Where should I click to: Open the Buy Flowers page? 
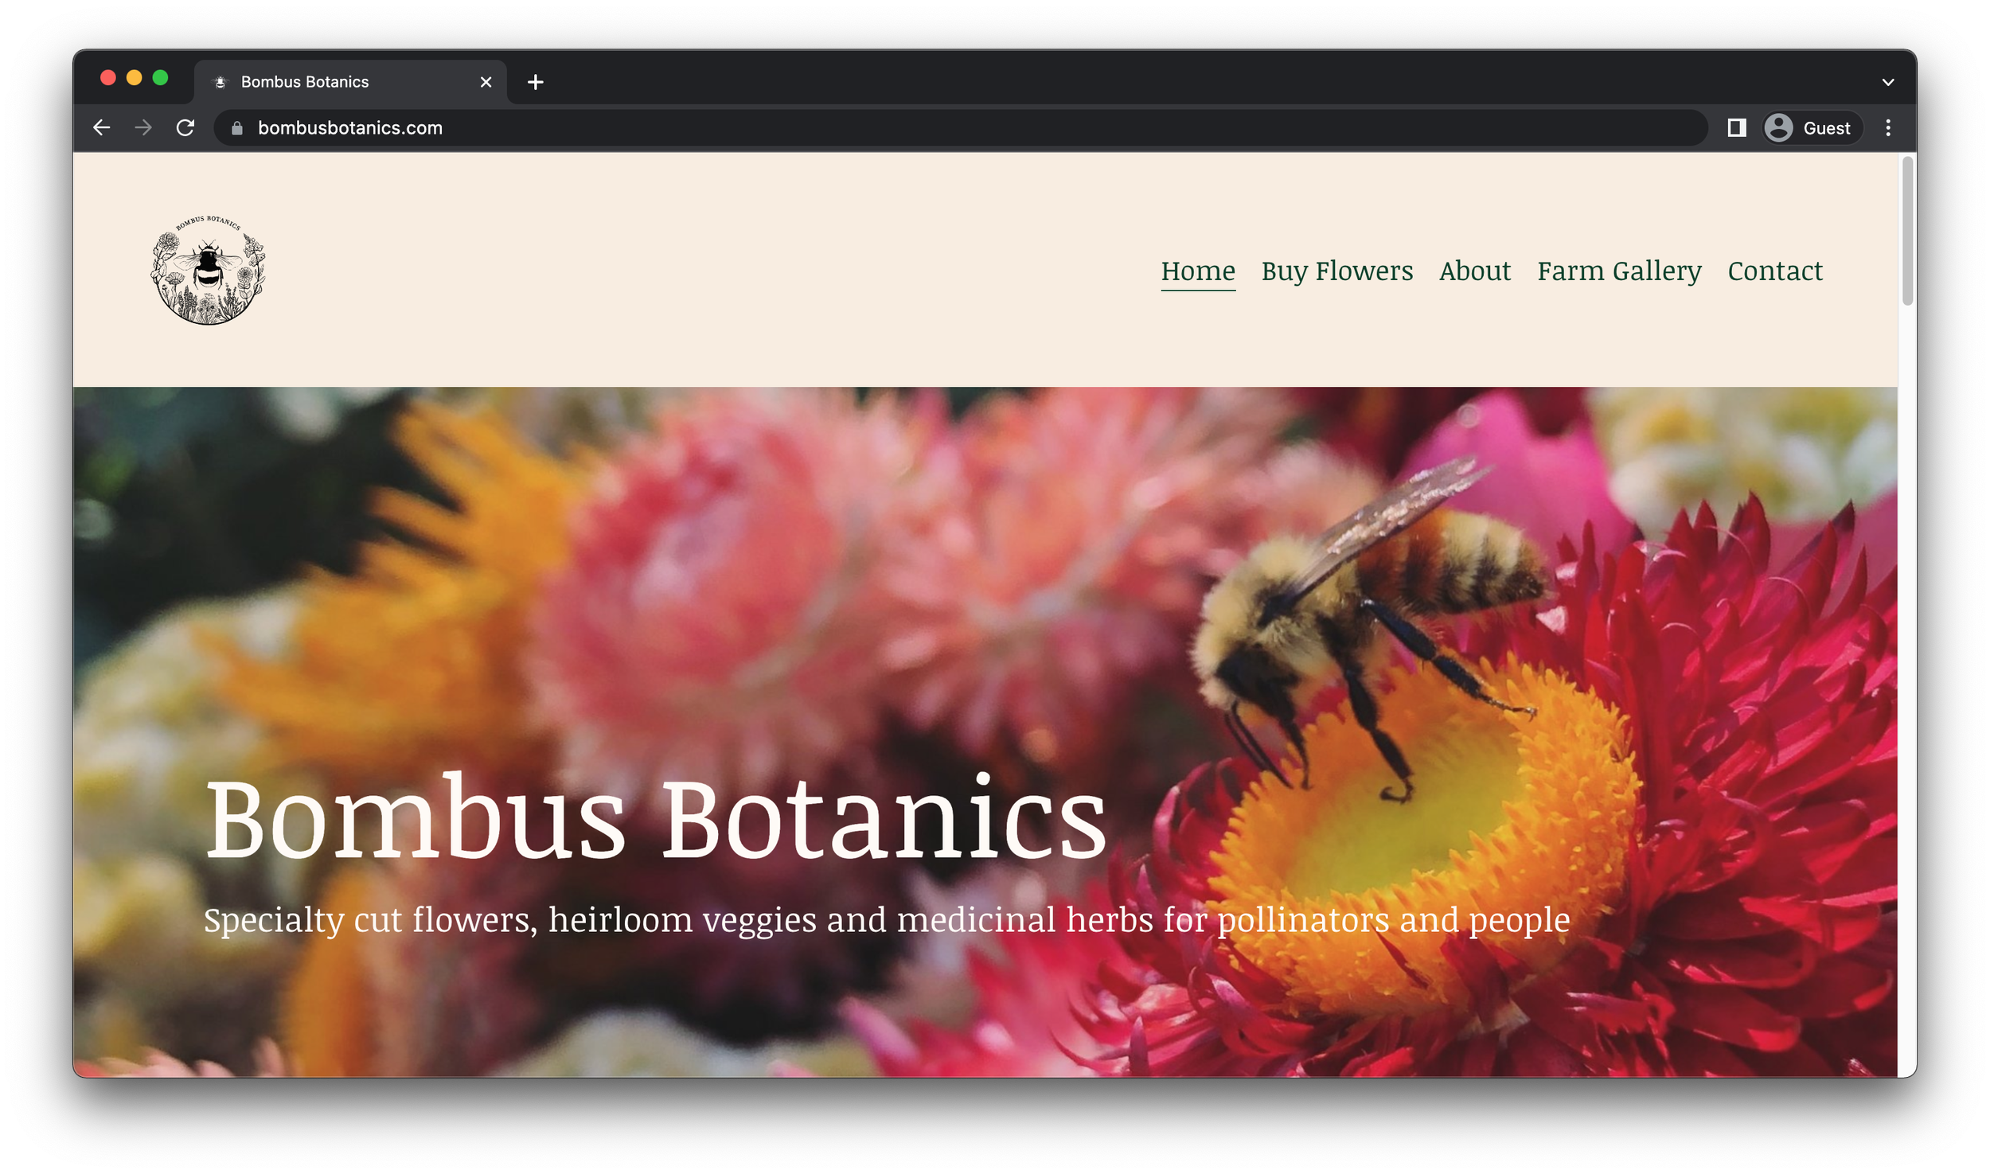tap(1336, 271)
